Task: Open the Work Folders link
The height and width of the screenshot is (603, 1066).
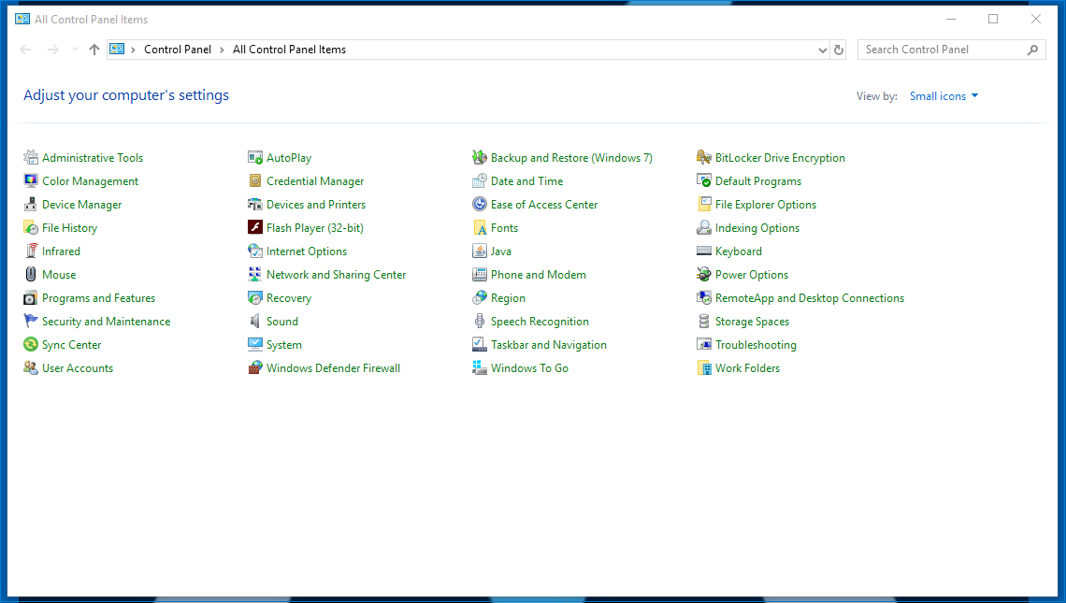Action: click(747, 367)
